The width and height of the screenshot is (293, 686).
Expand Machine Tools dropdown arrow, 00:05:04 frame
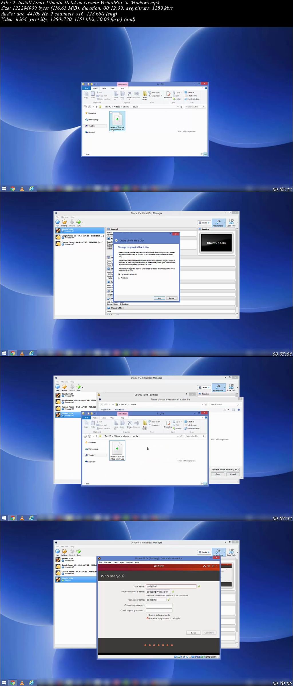coord(225,223)
